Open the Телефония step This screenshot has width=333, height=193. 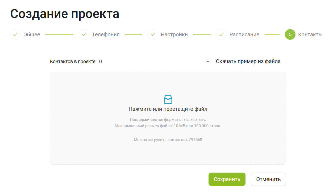click(x=106, y=34)
